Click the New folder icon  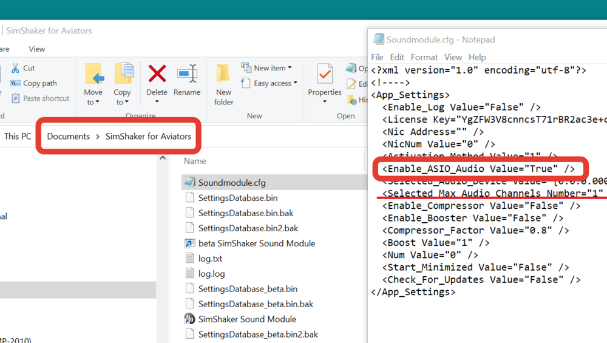[x=223, y=73]
